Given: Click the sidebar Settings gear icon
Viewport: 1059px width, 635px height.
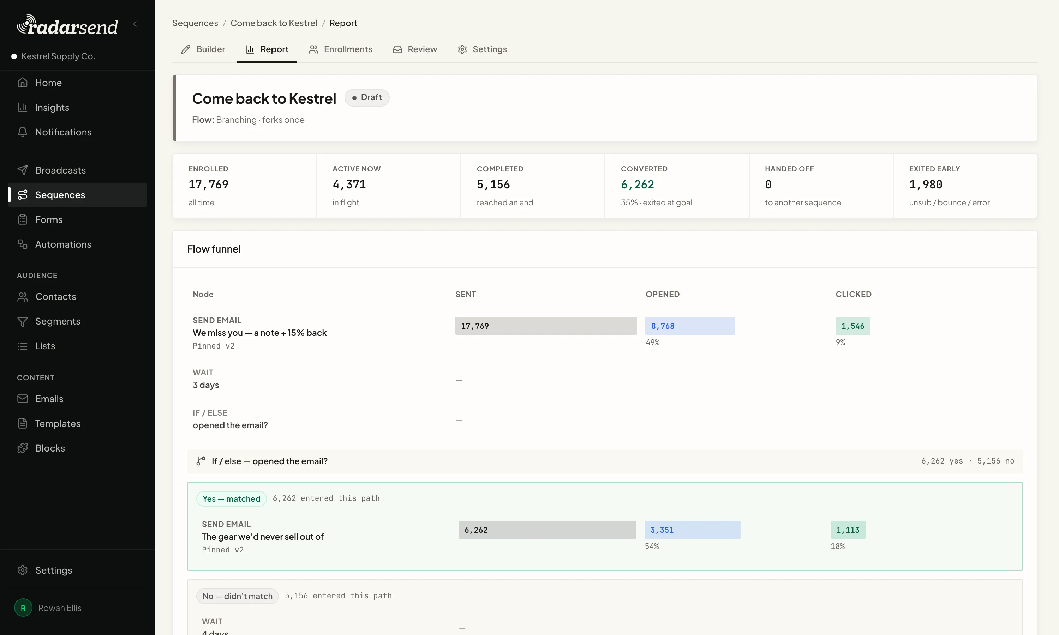Looking at the screenshot, I should (x=23, y=570).
